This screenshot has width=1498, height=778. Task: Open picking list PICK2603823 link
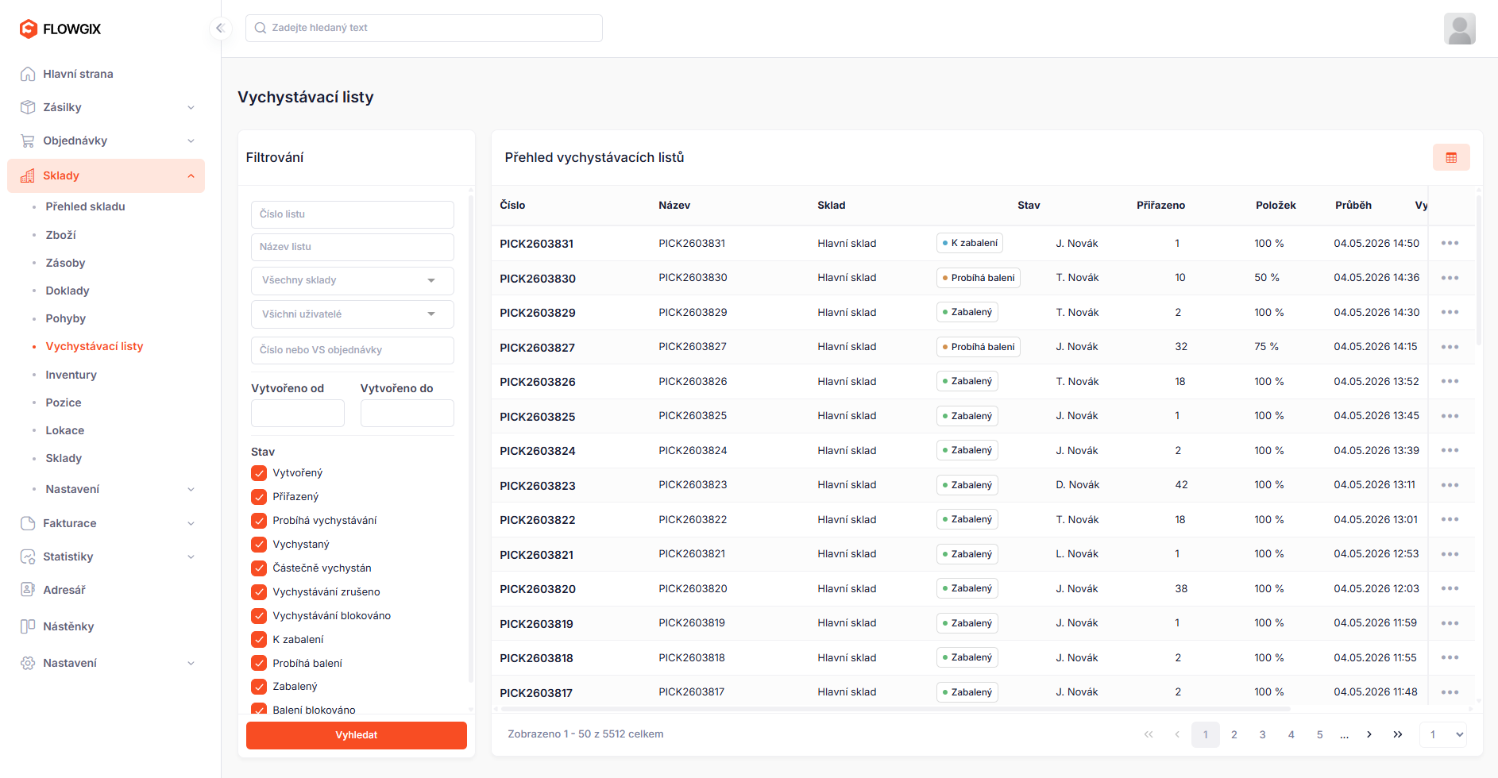(538, 485)
